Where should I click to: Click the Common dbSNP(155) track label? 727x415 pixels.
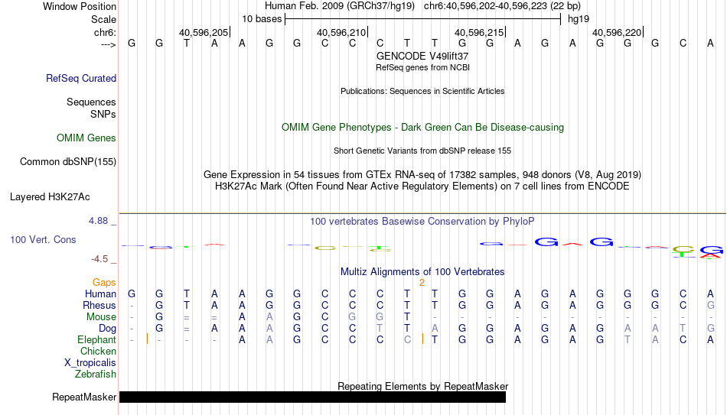coord(68,162)
